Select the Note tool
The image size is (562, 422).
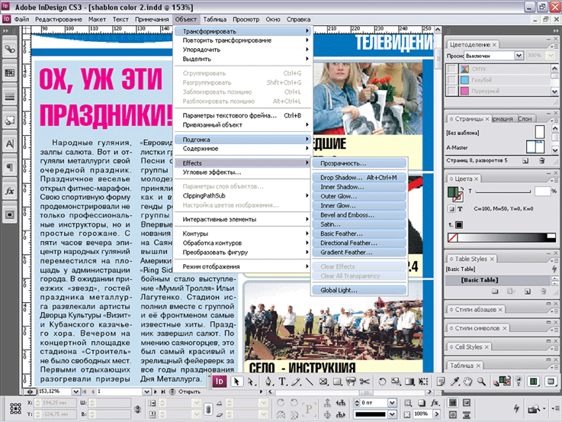click(441, 382)
